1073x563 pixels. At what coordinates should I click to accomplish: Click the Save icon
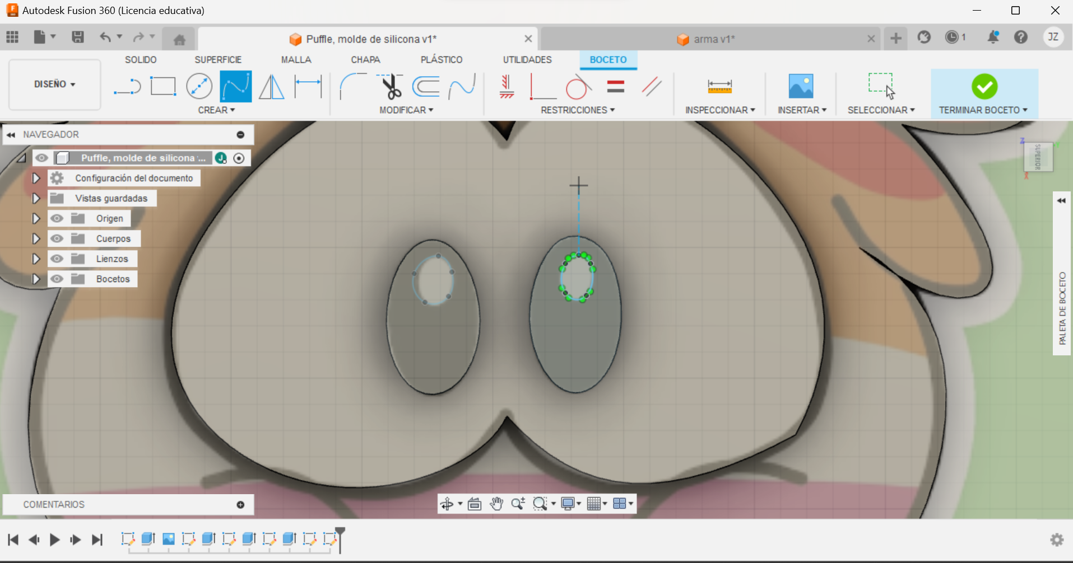78,37
